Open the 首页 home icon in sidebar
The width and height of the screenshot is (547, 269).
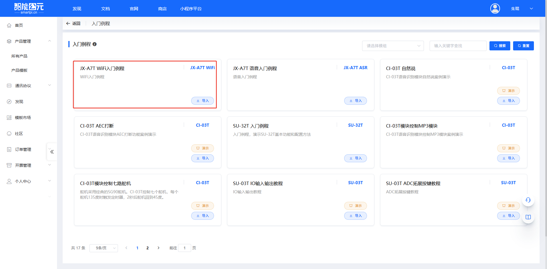tap(9, 25)
